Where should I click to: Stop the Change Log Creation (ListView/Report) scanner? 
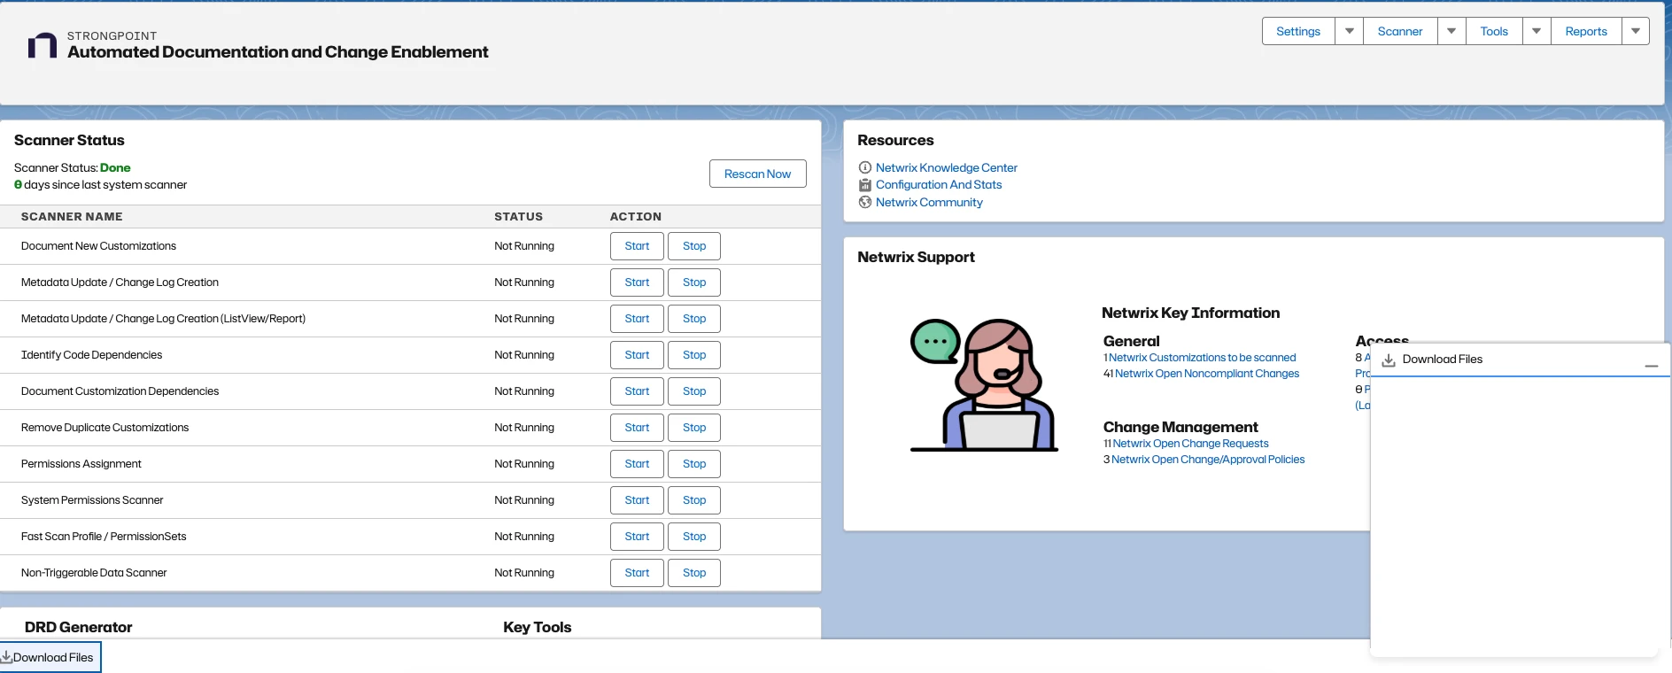(694, 319)
